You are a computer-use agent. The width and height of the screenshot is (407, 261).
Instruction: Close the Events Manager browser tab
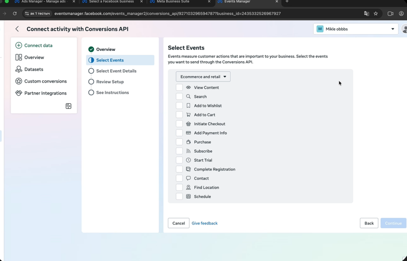pos(277,2)
